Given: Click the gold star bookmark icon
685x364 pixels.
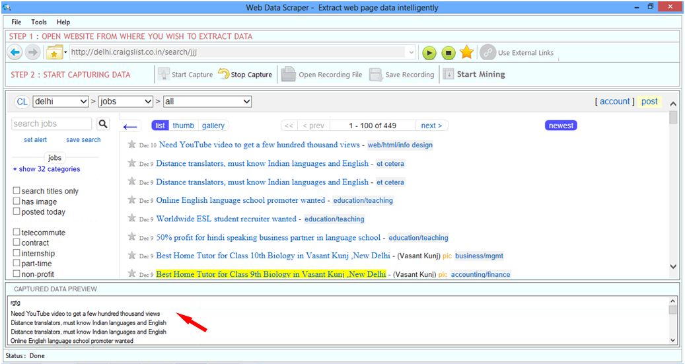Looking at the screenshot, I should 466,52.
